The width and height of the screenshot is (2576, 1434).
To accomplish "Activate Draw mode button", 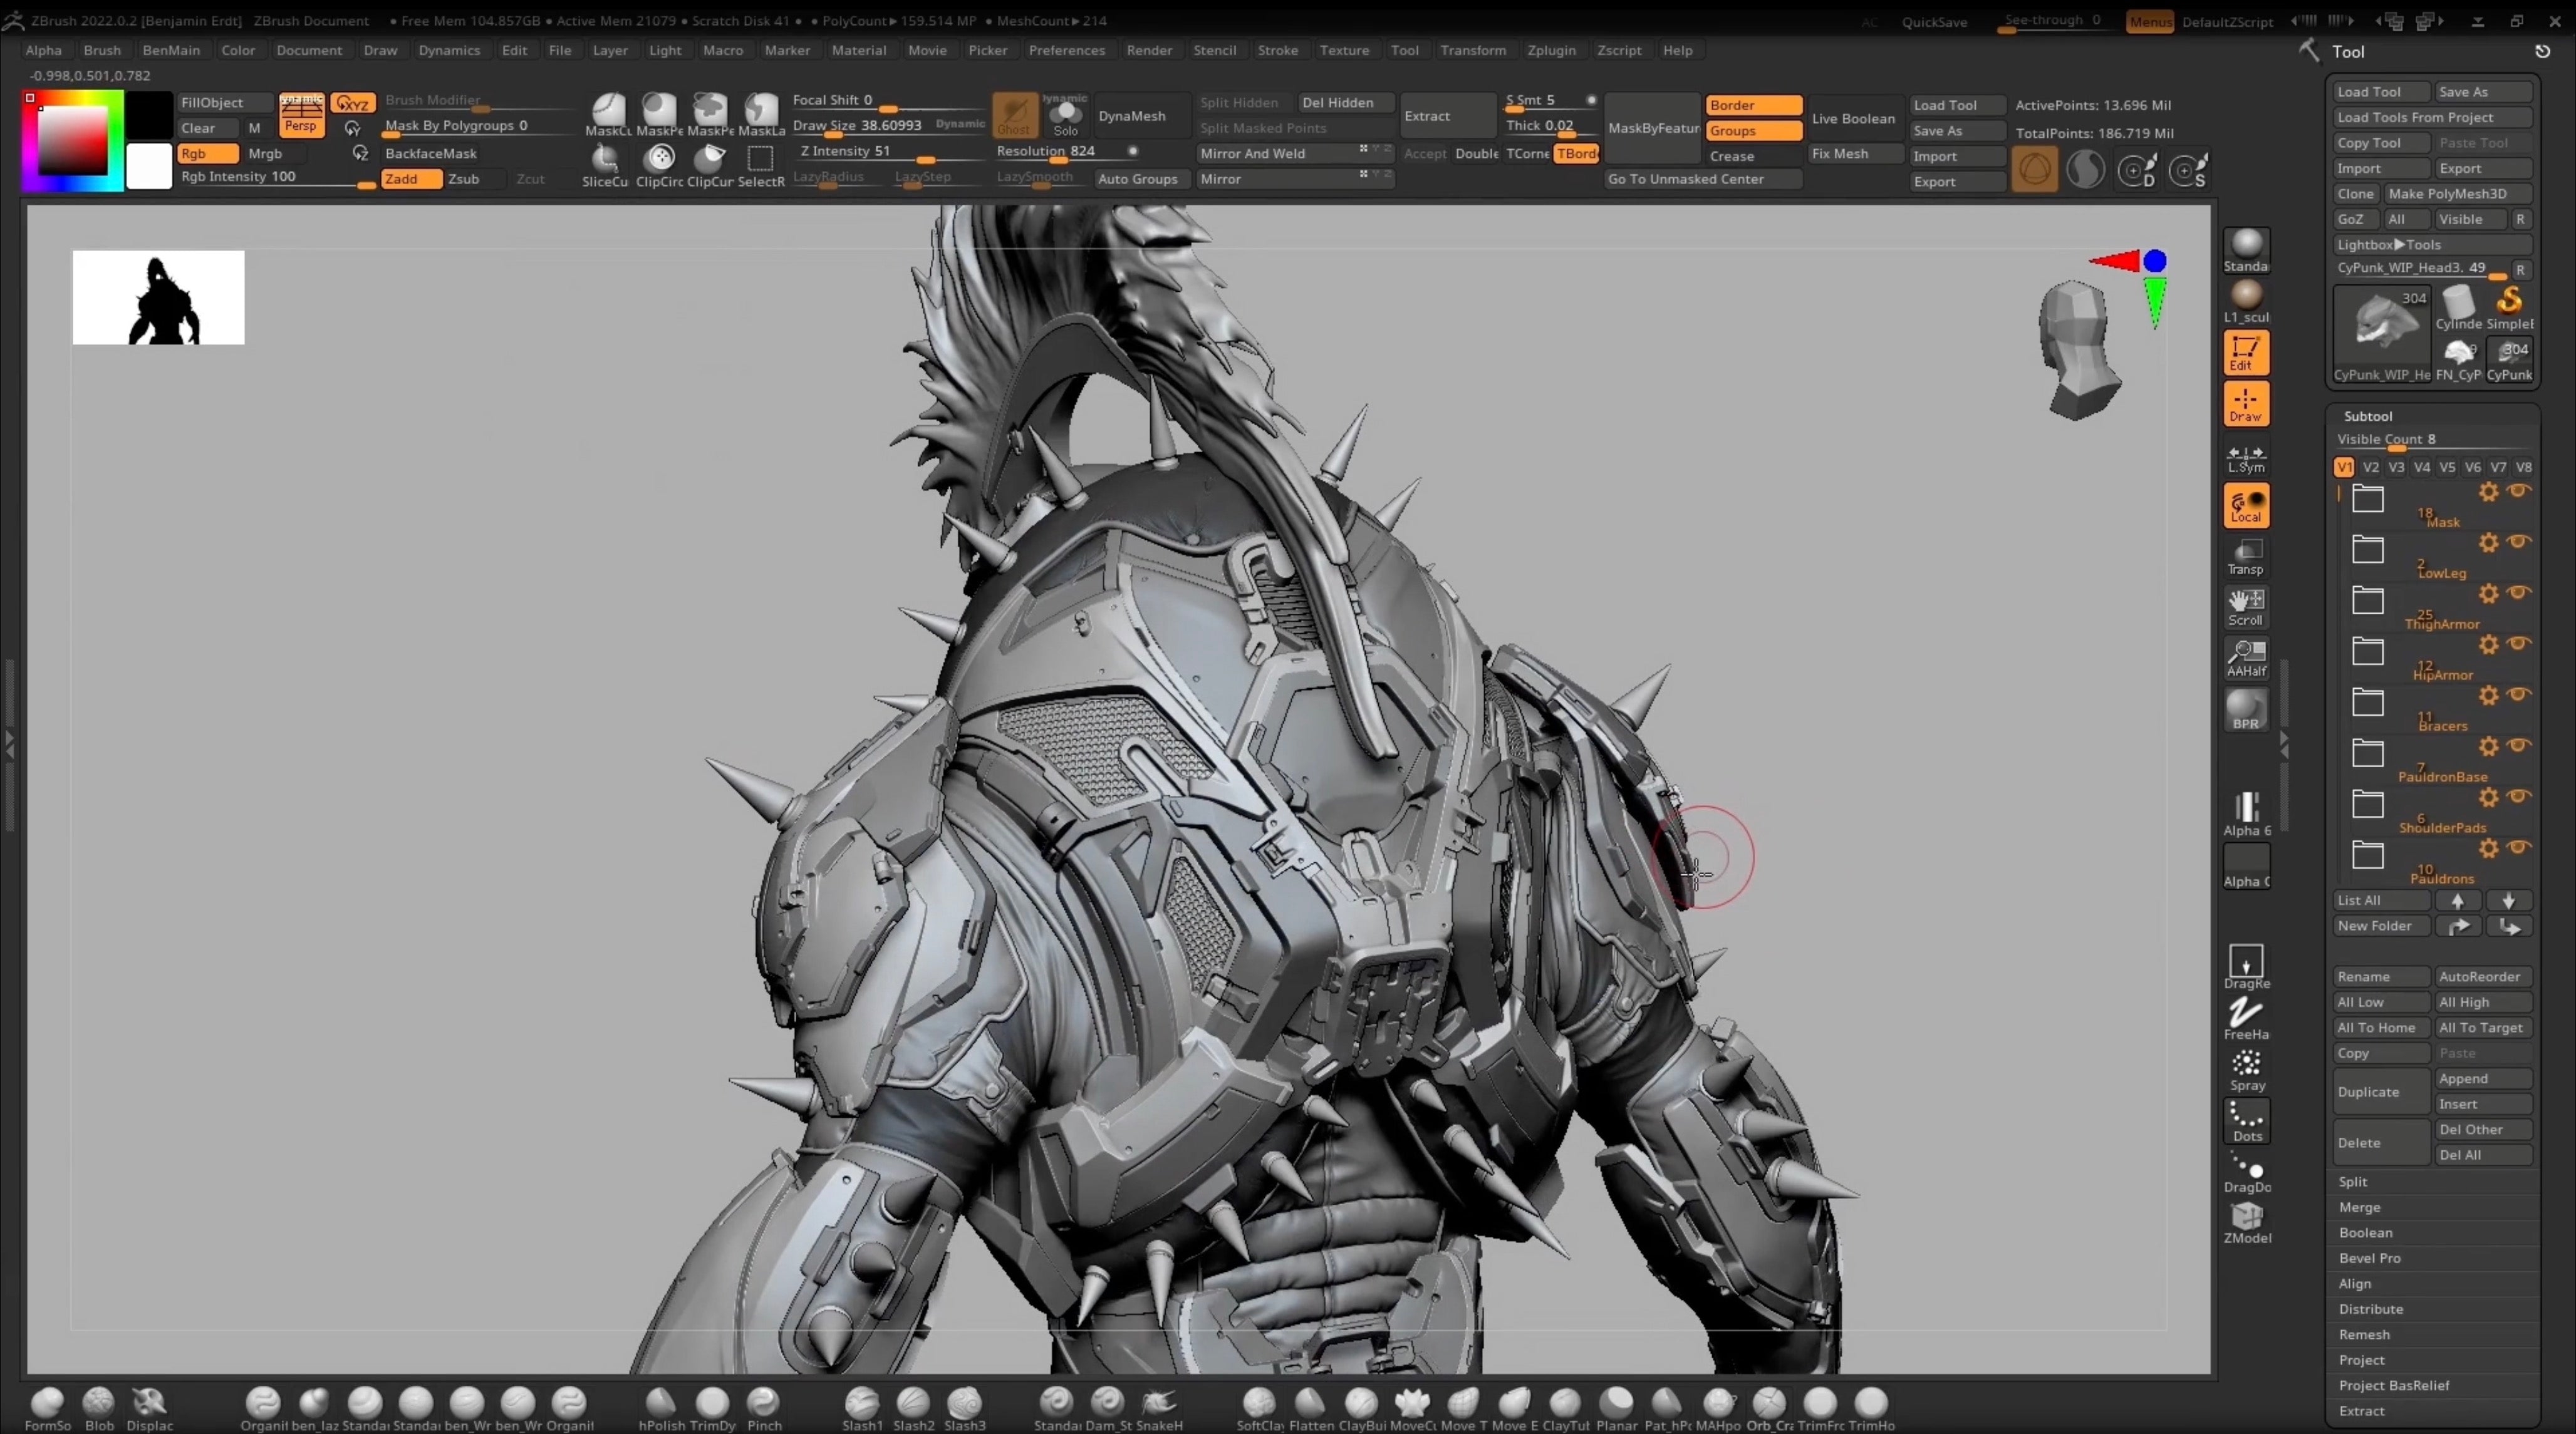I will pyautogui.click(x=2246, y=404).
